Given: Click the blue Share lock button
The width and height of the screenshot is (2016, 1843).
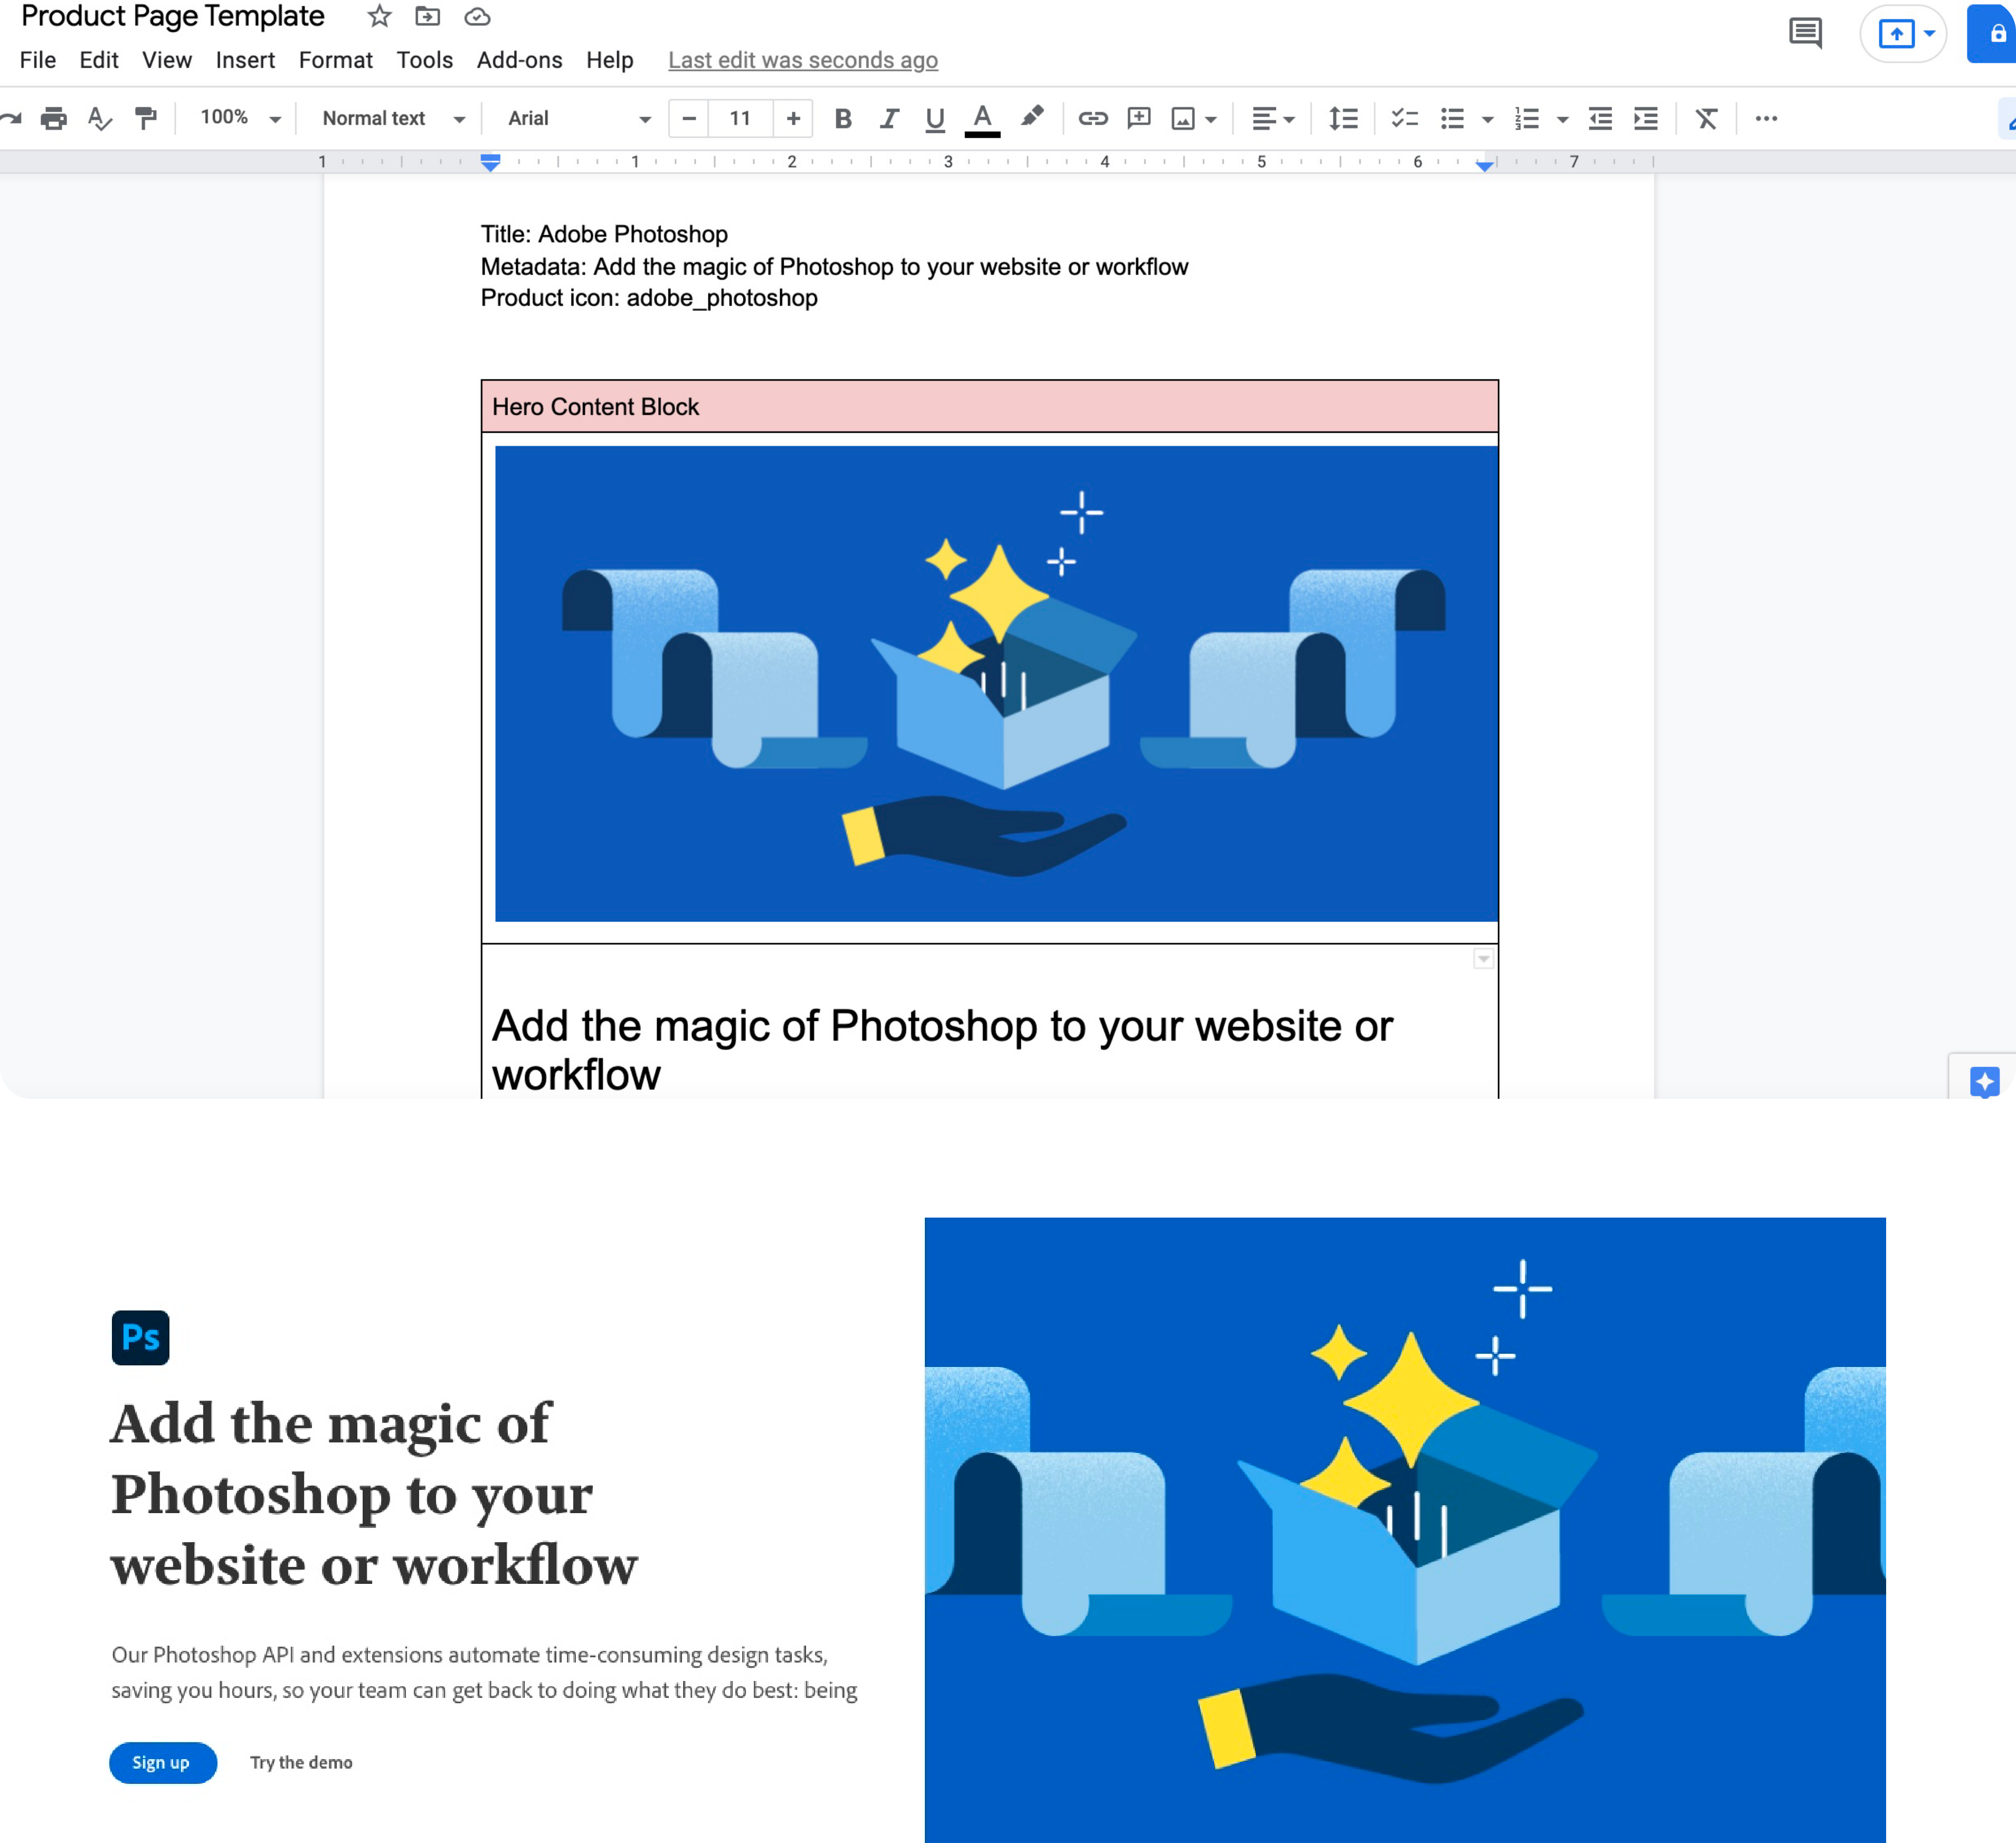Looking at the screenshot, I should 1993,33.
